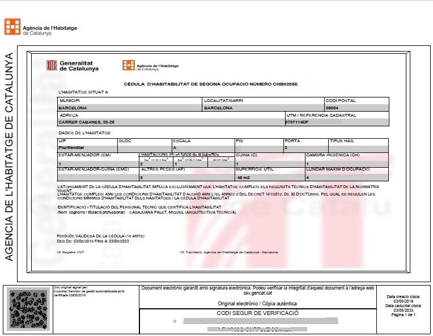Click the 'CODI SEGUR DE VERIFICACIÓ' heading

(258, 313)
